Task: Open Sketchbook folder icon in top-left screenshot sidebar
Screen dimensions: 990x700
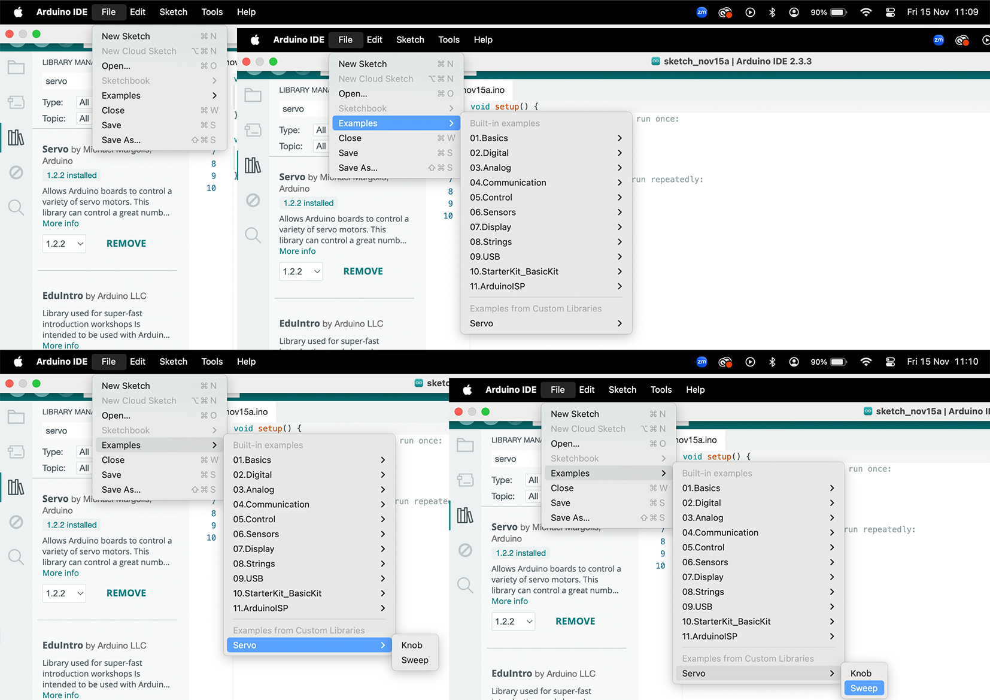Action: coord(16,68)
